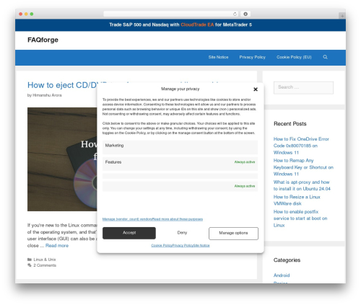Open Privacy Policy link at dialog bottom
The height and width of the screenshot is (305, 361).
[183, 245]
